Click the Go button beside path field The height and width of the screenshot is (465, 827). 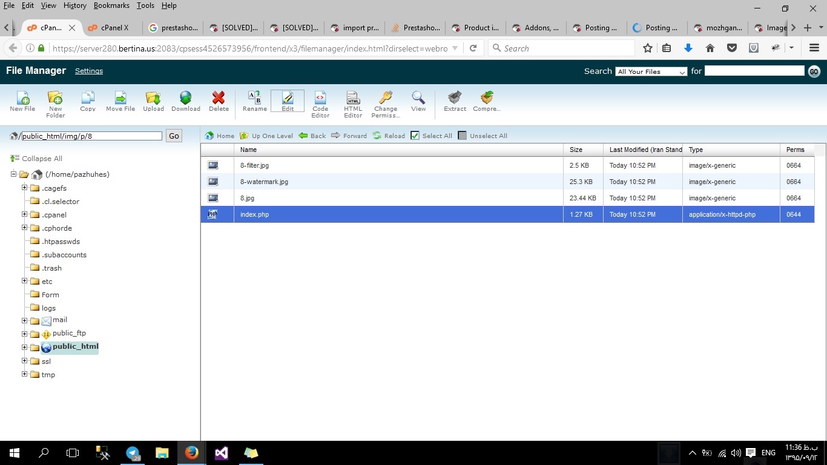coord(174,136)
